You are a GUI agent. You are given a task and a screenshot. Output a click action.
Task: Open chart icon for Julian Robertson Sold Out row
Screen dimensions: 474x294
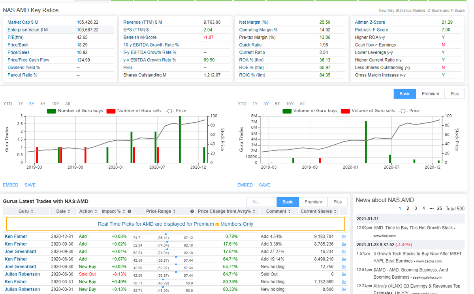(343, 274)
